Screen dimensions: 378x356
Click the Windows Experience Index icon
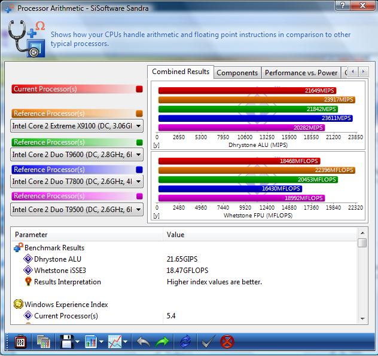coord(19,304)
